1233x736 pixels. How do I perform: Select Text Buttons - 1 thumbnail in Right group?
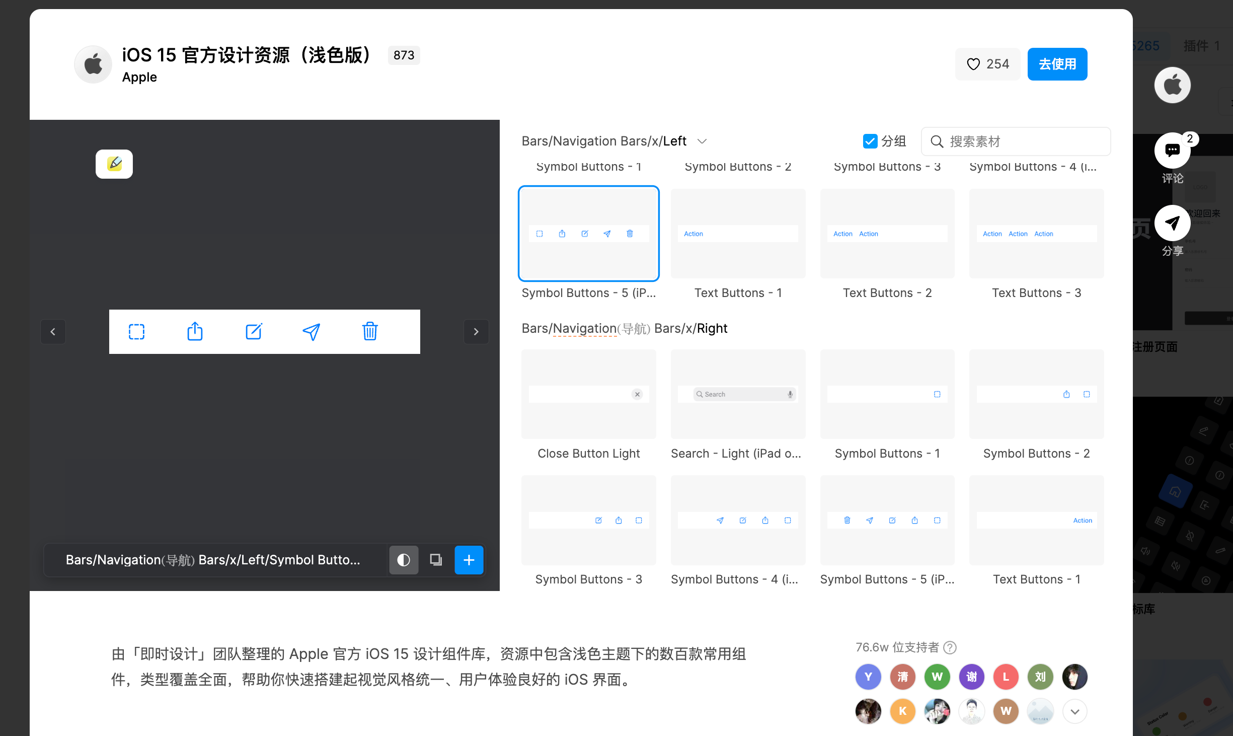pyautogui.click(x=1036, y=520)
